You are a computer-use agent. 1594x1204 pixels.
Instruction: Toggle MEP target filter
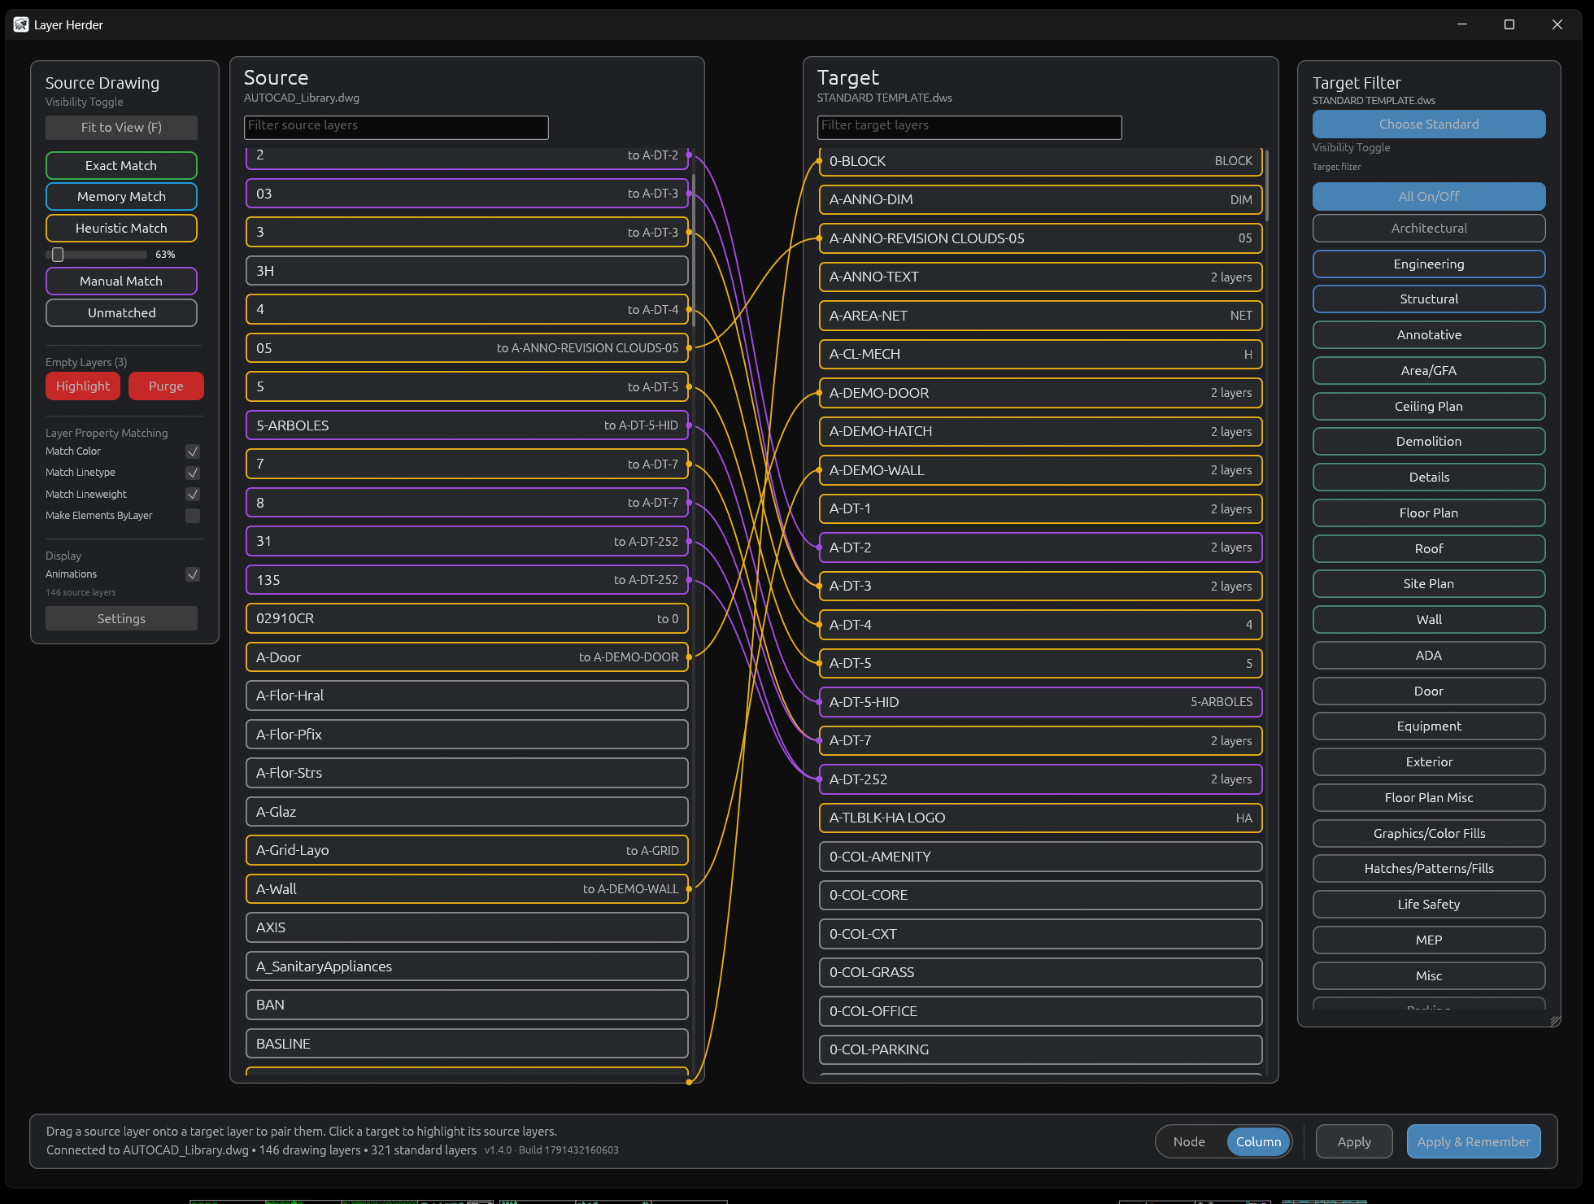(1429, 940)
